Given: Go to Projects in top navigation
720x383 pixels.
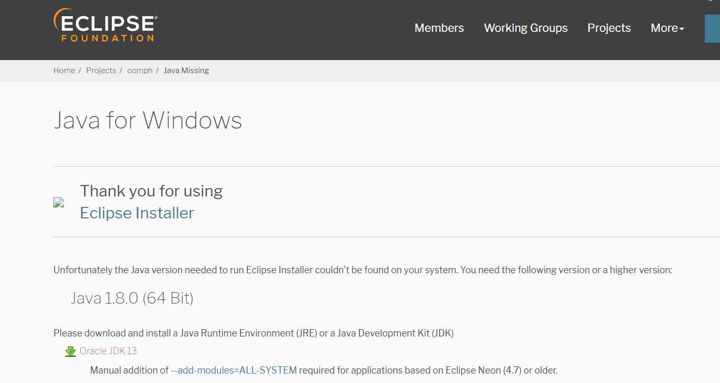Looking at the screenshot, I should pyautogui.click(x=609, y=28).
